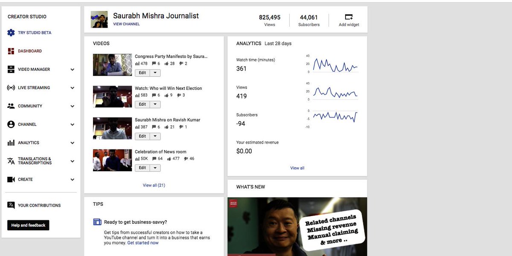Click the What's New video thumbnail
This screenshot has height=256, width=512.
point(297,226)
